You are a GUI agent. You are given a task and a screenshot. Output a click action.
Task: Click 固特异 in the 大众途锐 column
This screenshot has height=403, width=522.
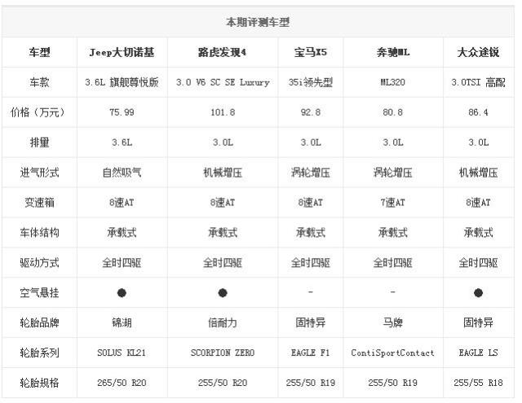tap(478, 322)
